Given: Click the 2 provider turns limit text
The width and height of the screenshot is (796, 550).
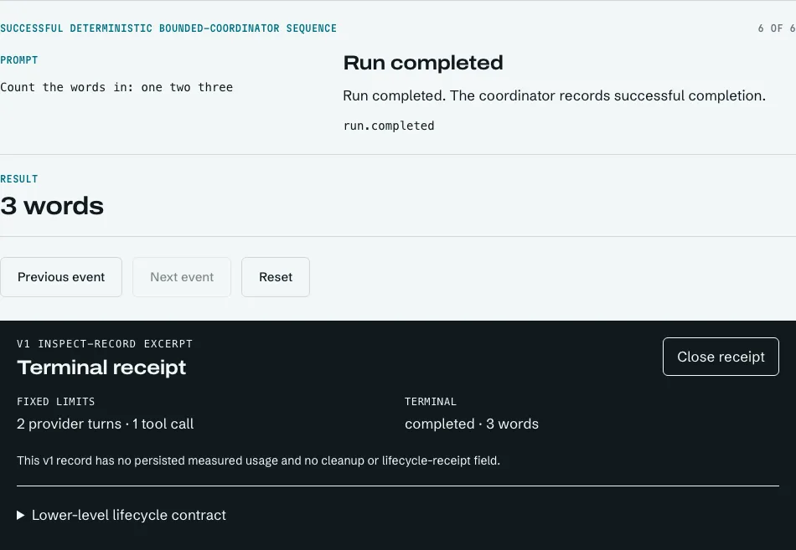Looking at the screenshot, I should pos(69,424).
